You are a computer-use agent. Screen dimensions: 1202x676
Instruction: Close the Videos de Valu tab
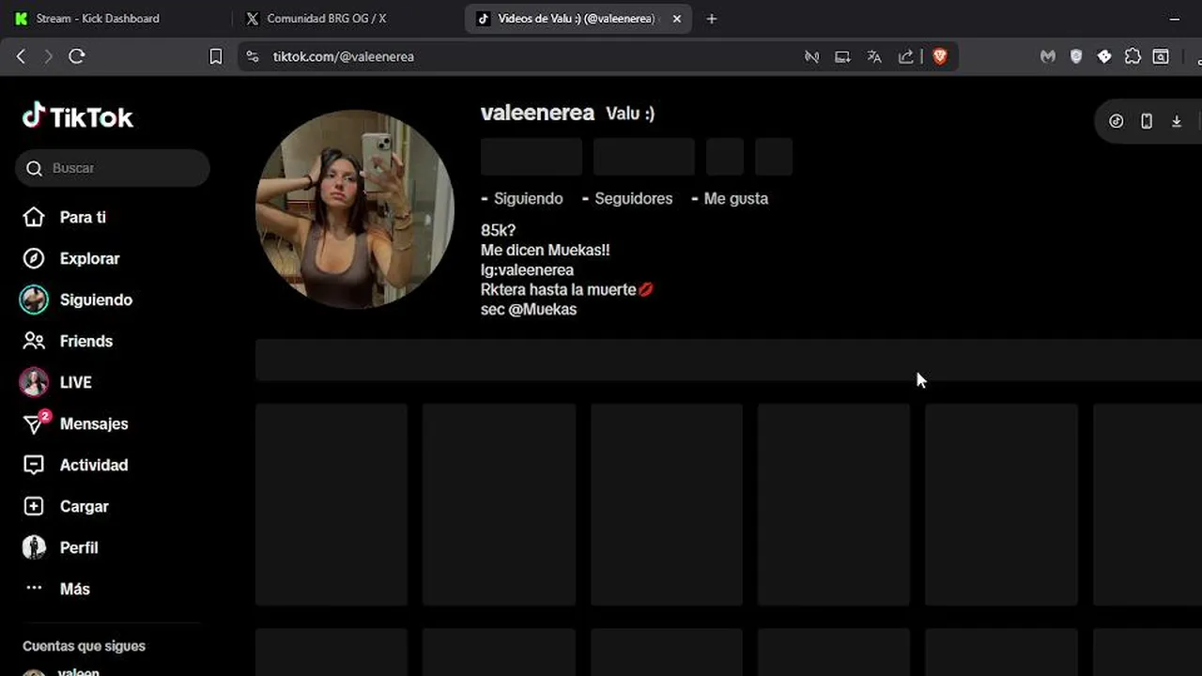pos(677,18)
